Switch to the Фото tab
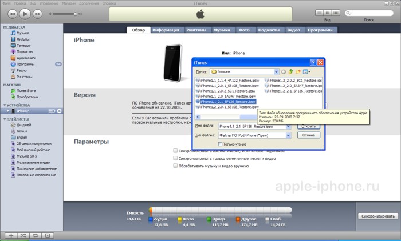 point(244,30)
